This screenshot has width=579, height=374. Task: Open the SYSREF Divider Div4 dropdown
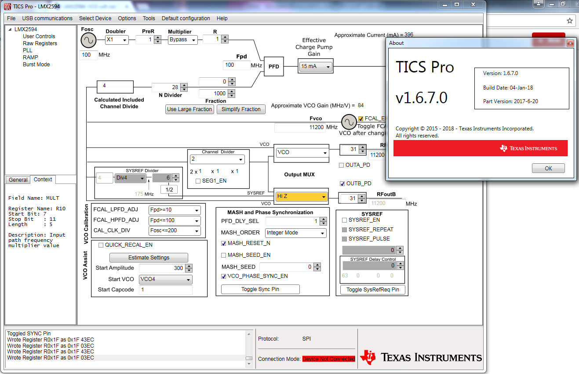[x=130, y=178]
